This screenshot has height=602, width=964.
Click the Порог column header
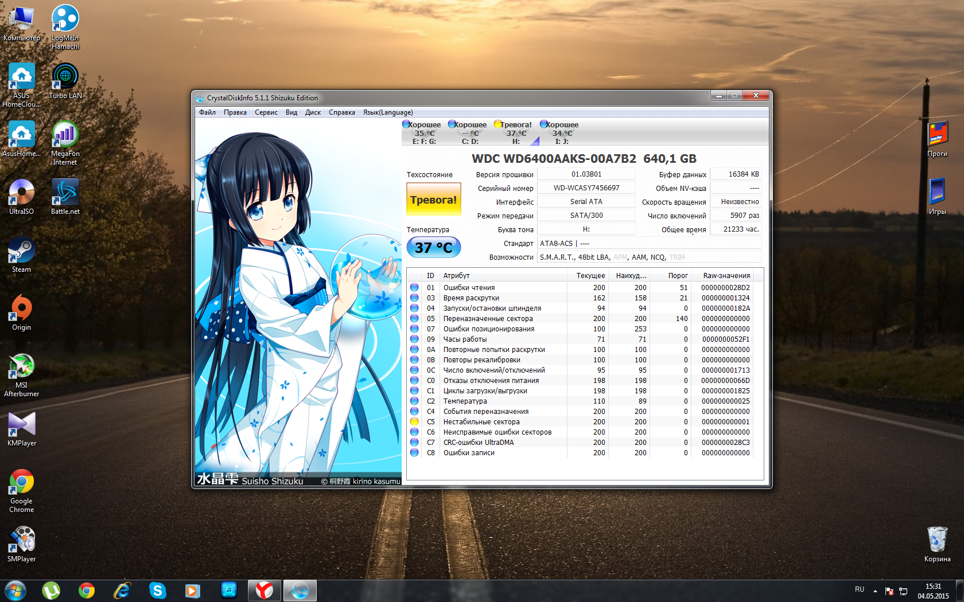tap(670, 275)
